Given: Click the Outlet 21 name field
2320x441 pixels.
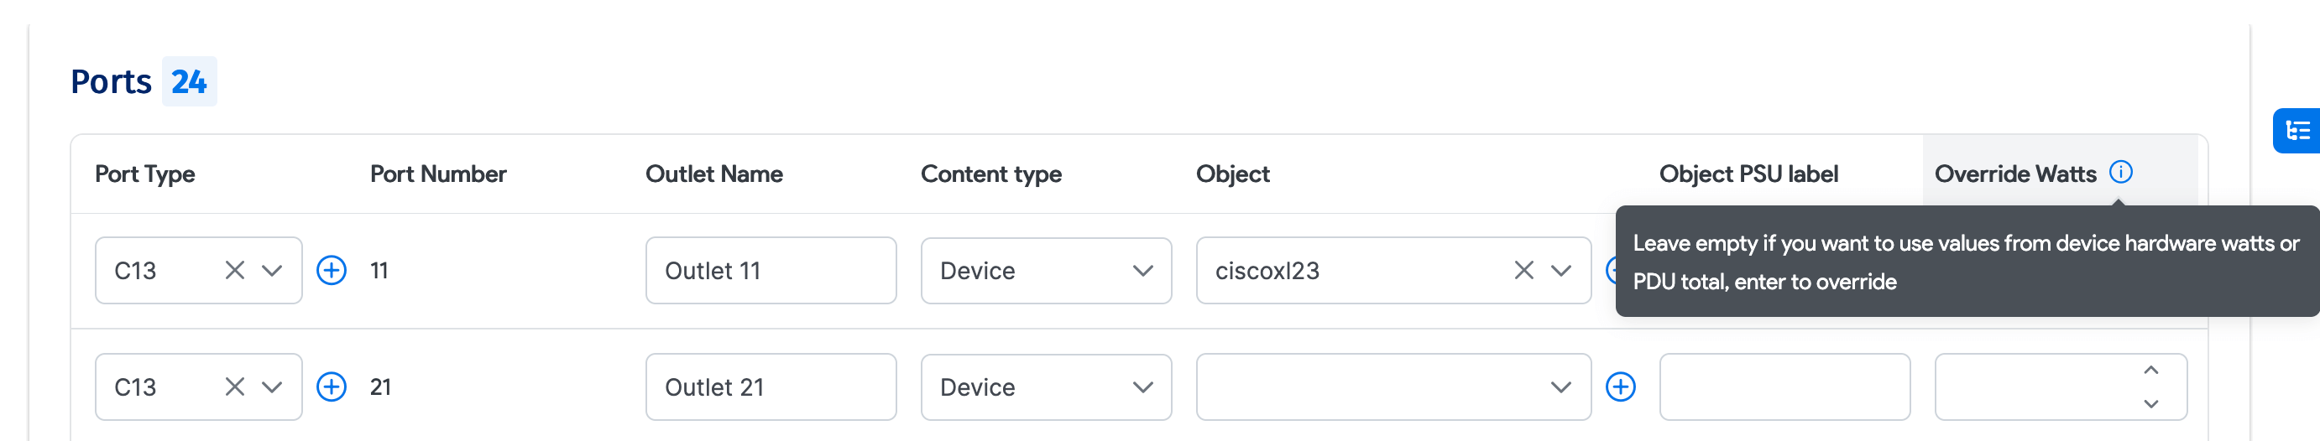Looking at the screenshot, I should click(770, 387).
